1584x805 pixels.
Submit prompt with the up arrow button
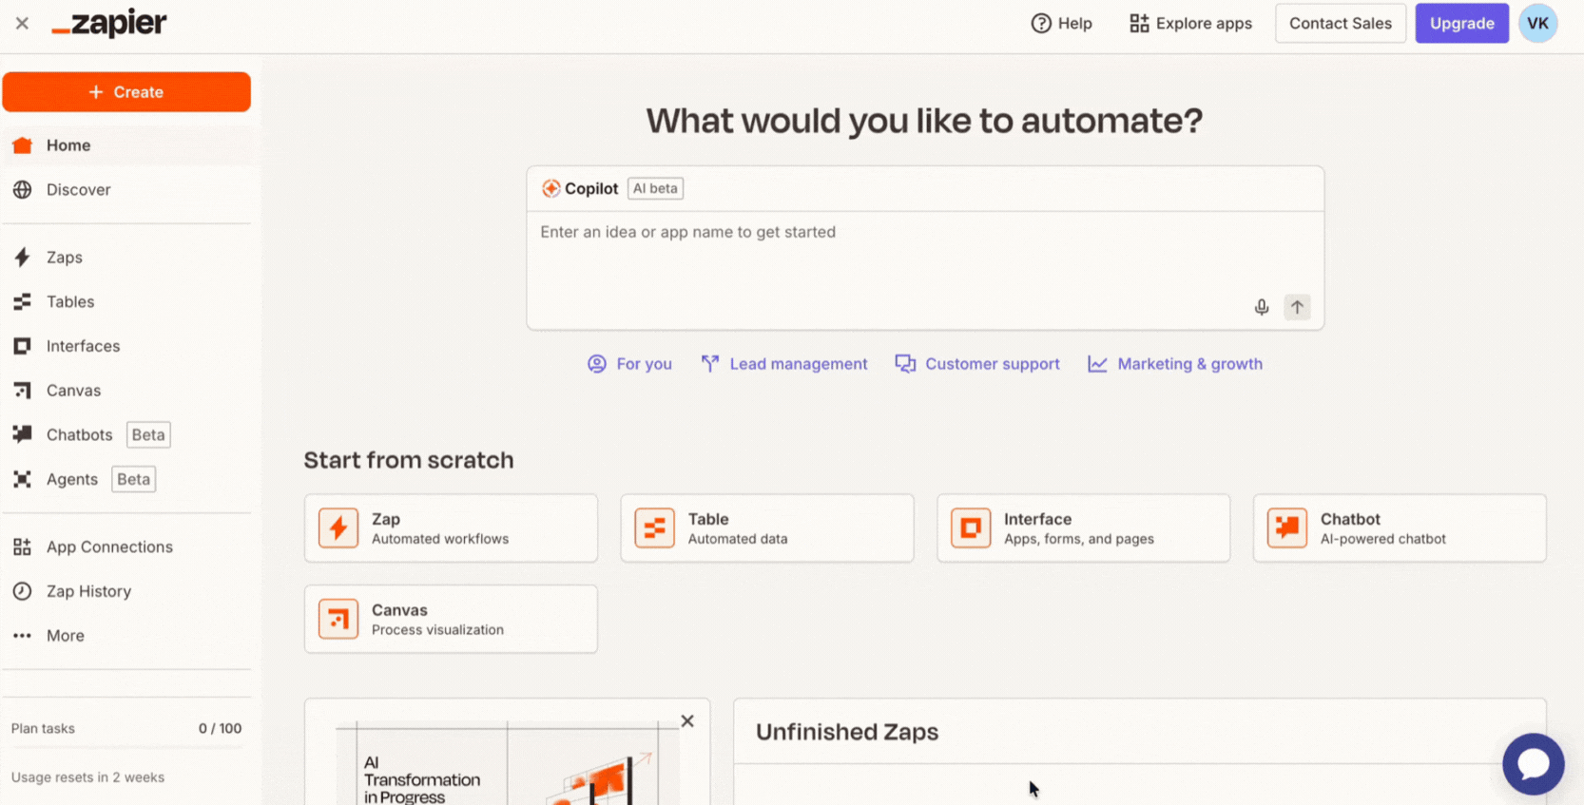point(1297,307)
